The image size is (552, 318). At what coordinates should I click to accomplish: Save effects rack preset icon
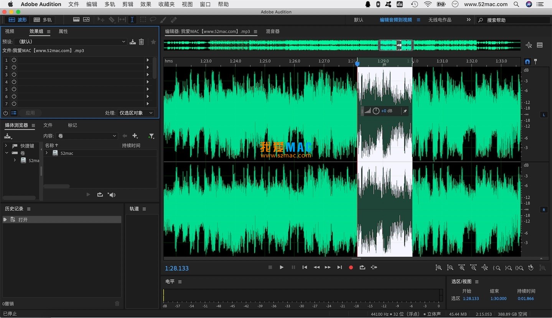(x=133, y=42)
